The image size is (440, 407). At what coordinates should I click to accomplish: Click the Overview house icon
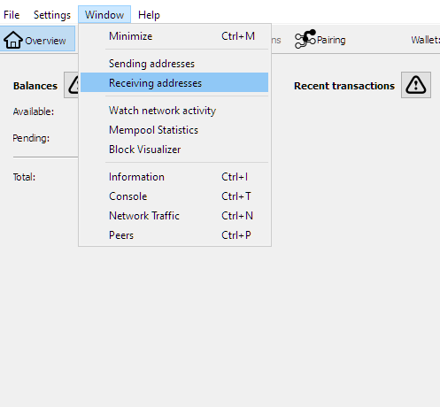(13, 40)
